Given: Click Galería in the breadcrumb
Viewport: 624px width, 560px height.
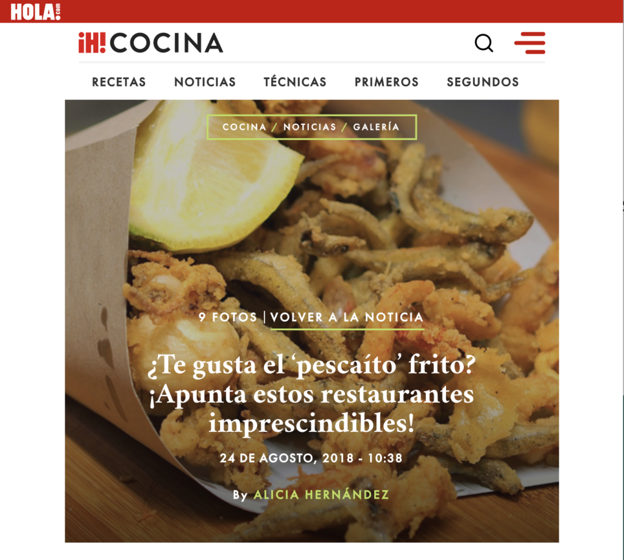Looking at the screenshot, I should point(376,127).
